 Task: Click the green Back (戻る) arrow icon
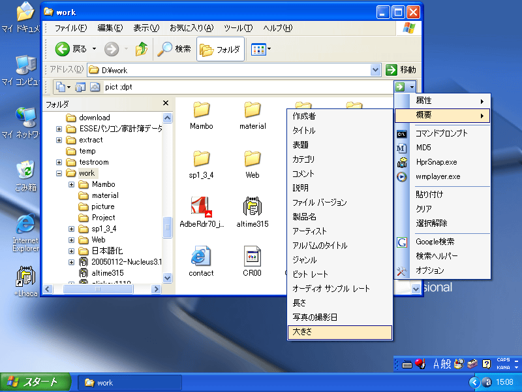[60, 49]
